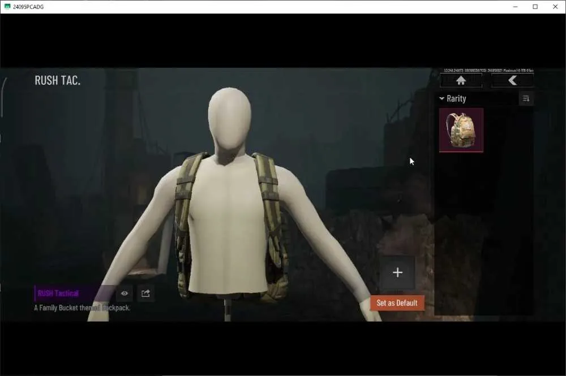Image resolution: width=566 pixels, height=376 pixels.
Task: Click the back arrow icon
Action: pyautogui.click(x=513, y=80)
